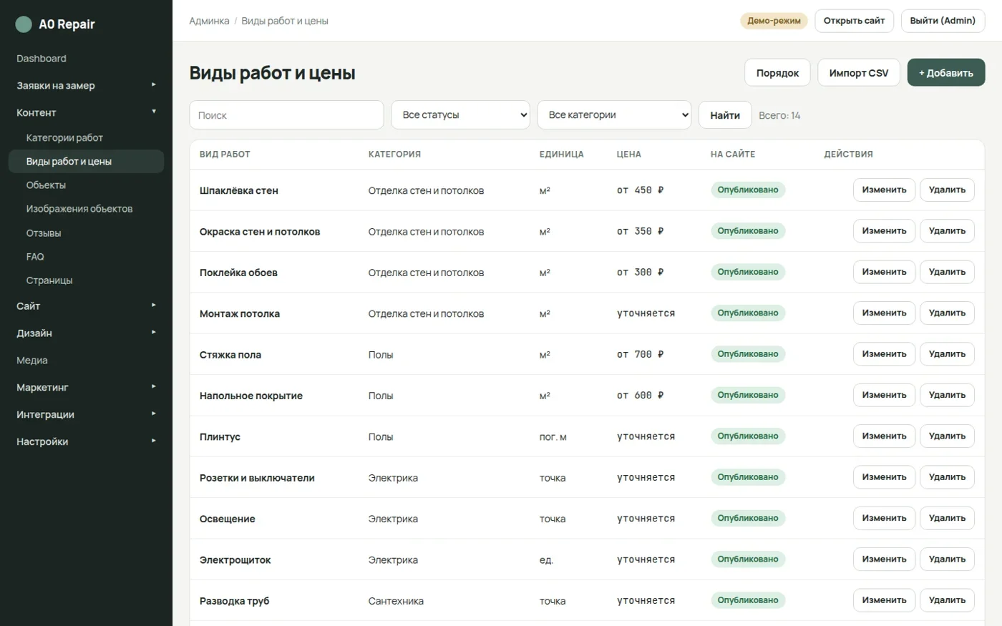Go to Объекты in sidebar

coord(46,185)
